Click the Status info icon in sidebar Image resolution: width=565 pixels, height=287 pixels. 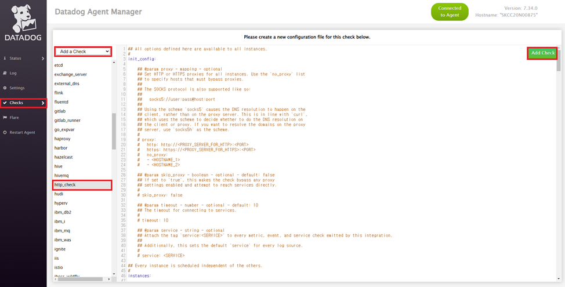[5, 58]
